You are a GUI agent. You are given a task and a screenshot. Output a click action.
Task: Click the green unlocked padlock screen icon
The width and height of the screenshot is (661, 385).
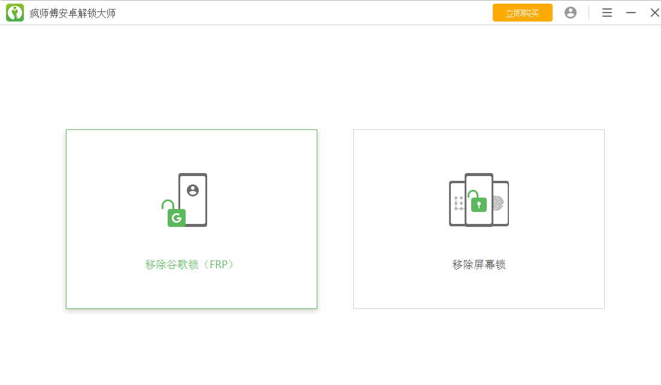click(x=478, y=204)
